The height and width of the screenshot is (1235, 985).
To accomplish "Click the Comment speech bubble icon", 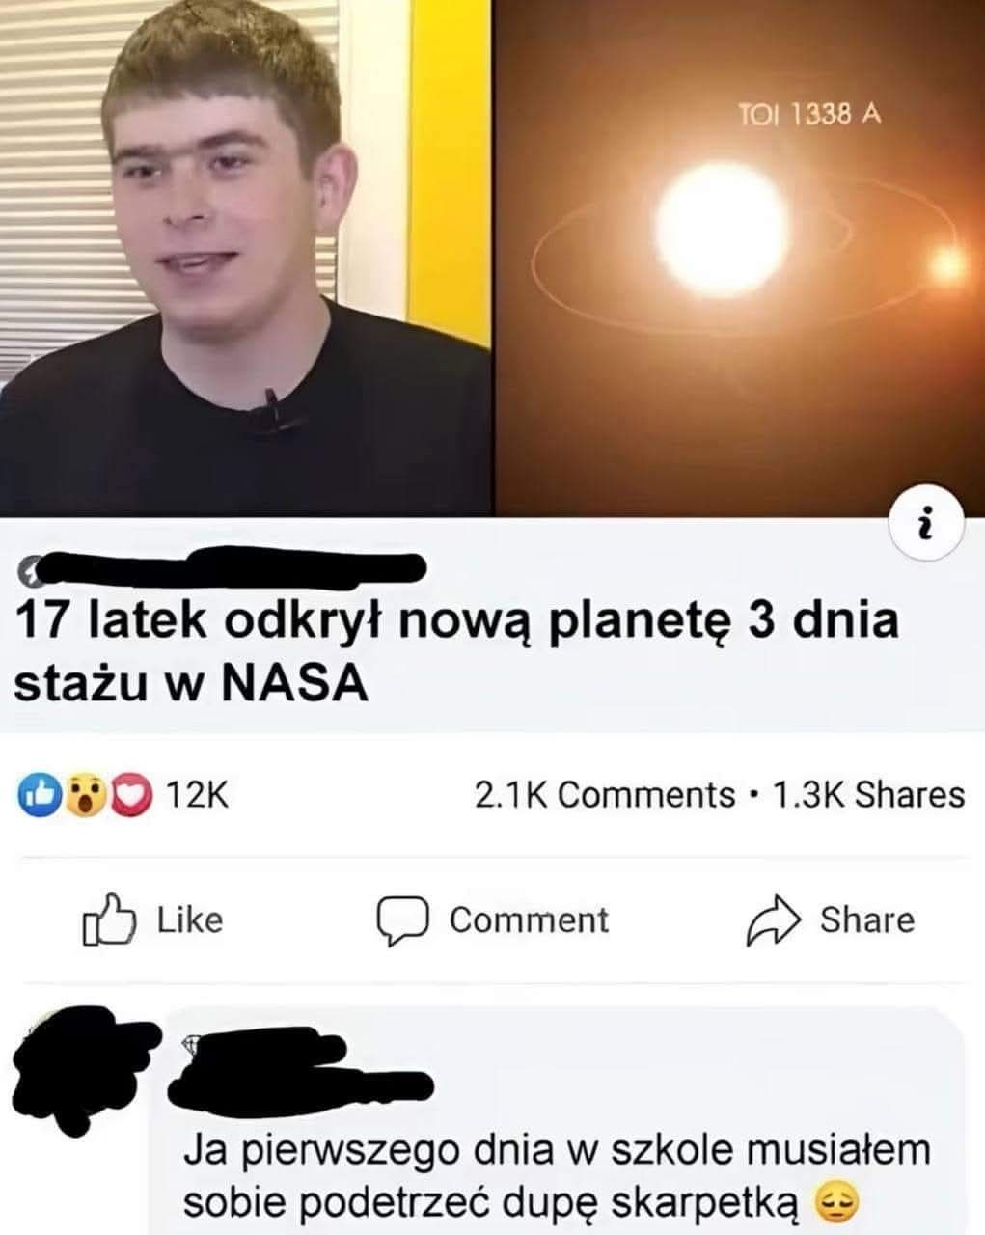I will click(401, 920).
